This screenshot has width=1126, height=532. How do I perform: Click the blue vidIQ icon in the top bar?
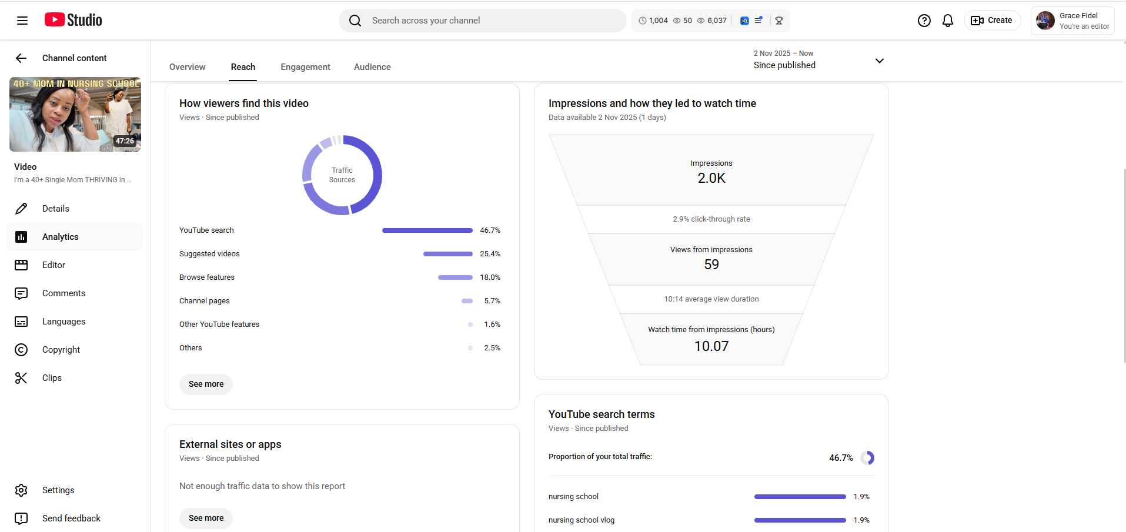[x=744, y=21]
